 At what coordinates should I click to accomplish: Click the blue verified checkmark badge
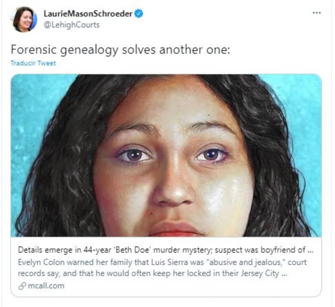[139, 14]
